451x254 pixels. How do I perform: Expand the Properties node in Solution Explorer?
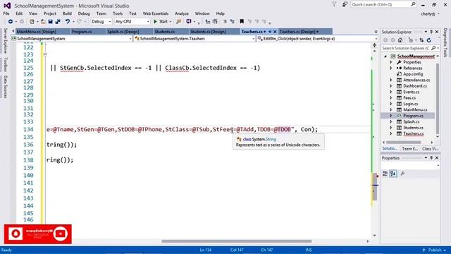click(391, 62)
